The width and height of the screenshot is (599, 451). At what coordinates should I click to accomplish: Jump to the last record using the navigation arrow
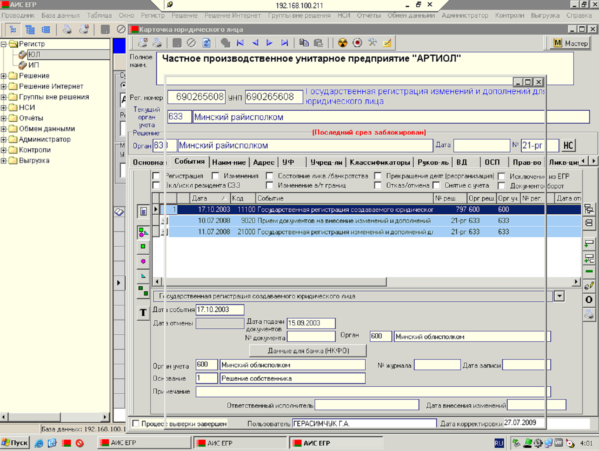(284, 43)
